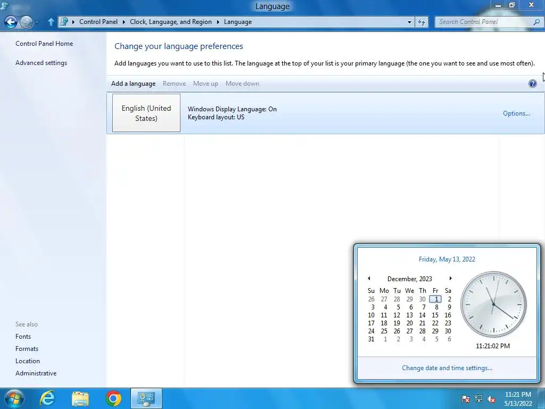Select the Language breadcrumb segment
Viewport: 545px width, 409px height.
(238, 21)
